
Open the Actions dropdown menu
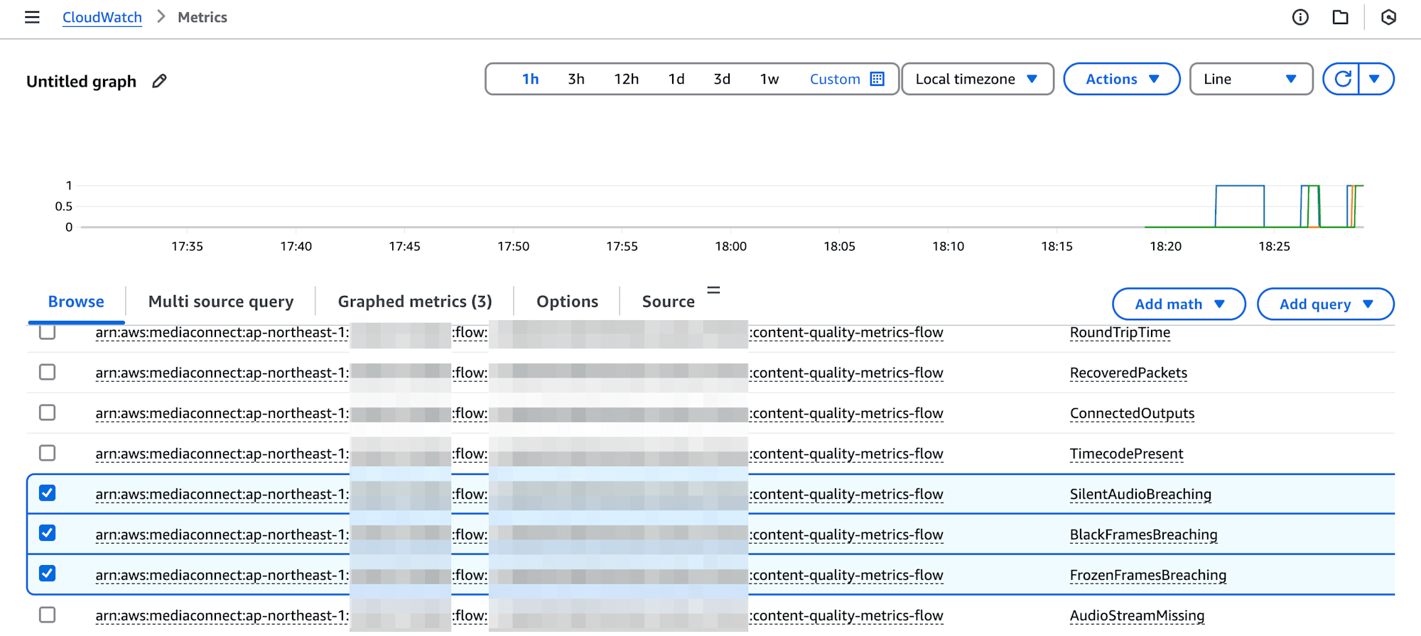click(x=1122, y=79)
